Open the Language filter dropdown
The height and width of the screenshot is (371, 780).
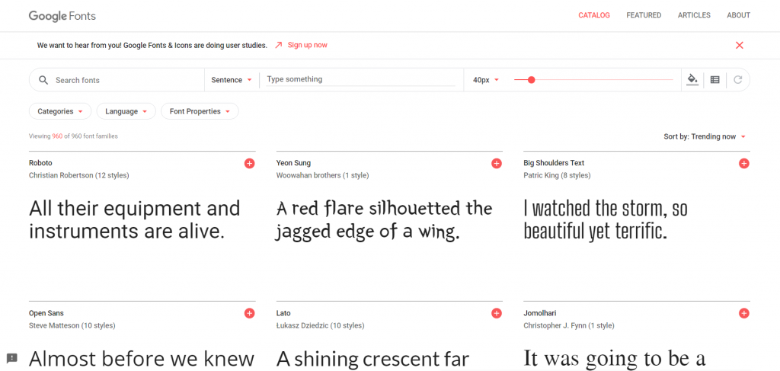pos(126,111)
